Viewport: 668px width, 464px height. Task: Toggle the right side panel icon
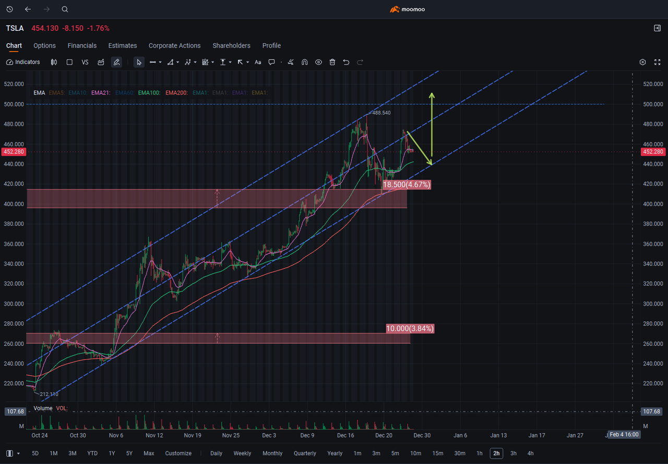tap(657, 28)
